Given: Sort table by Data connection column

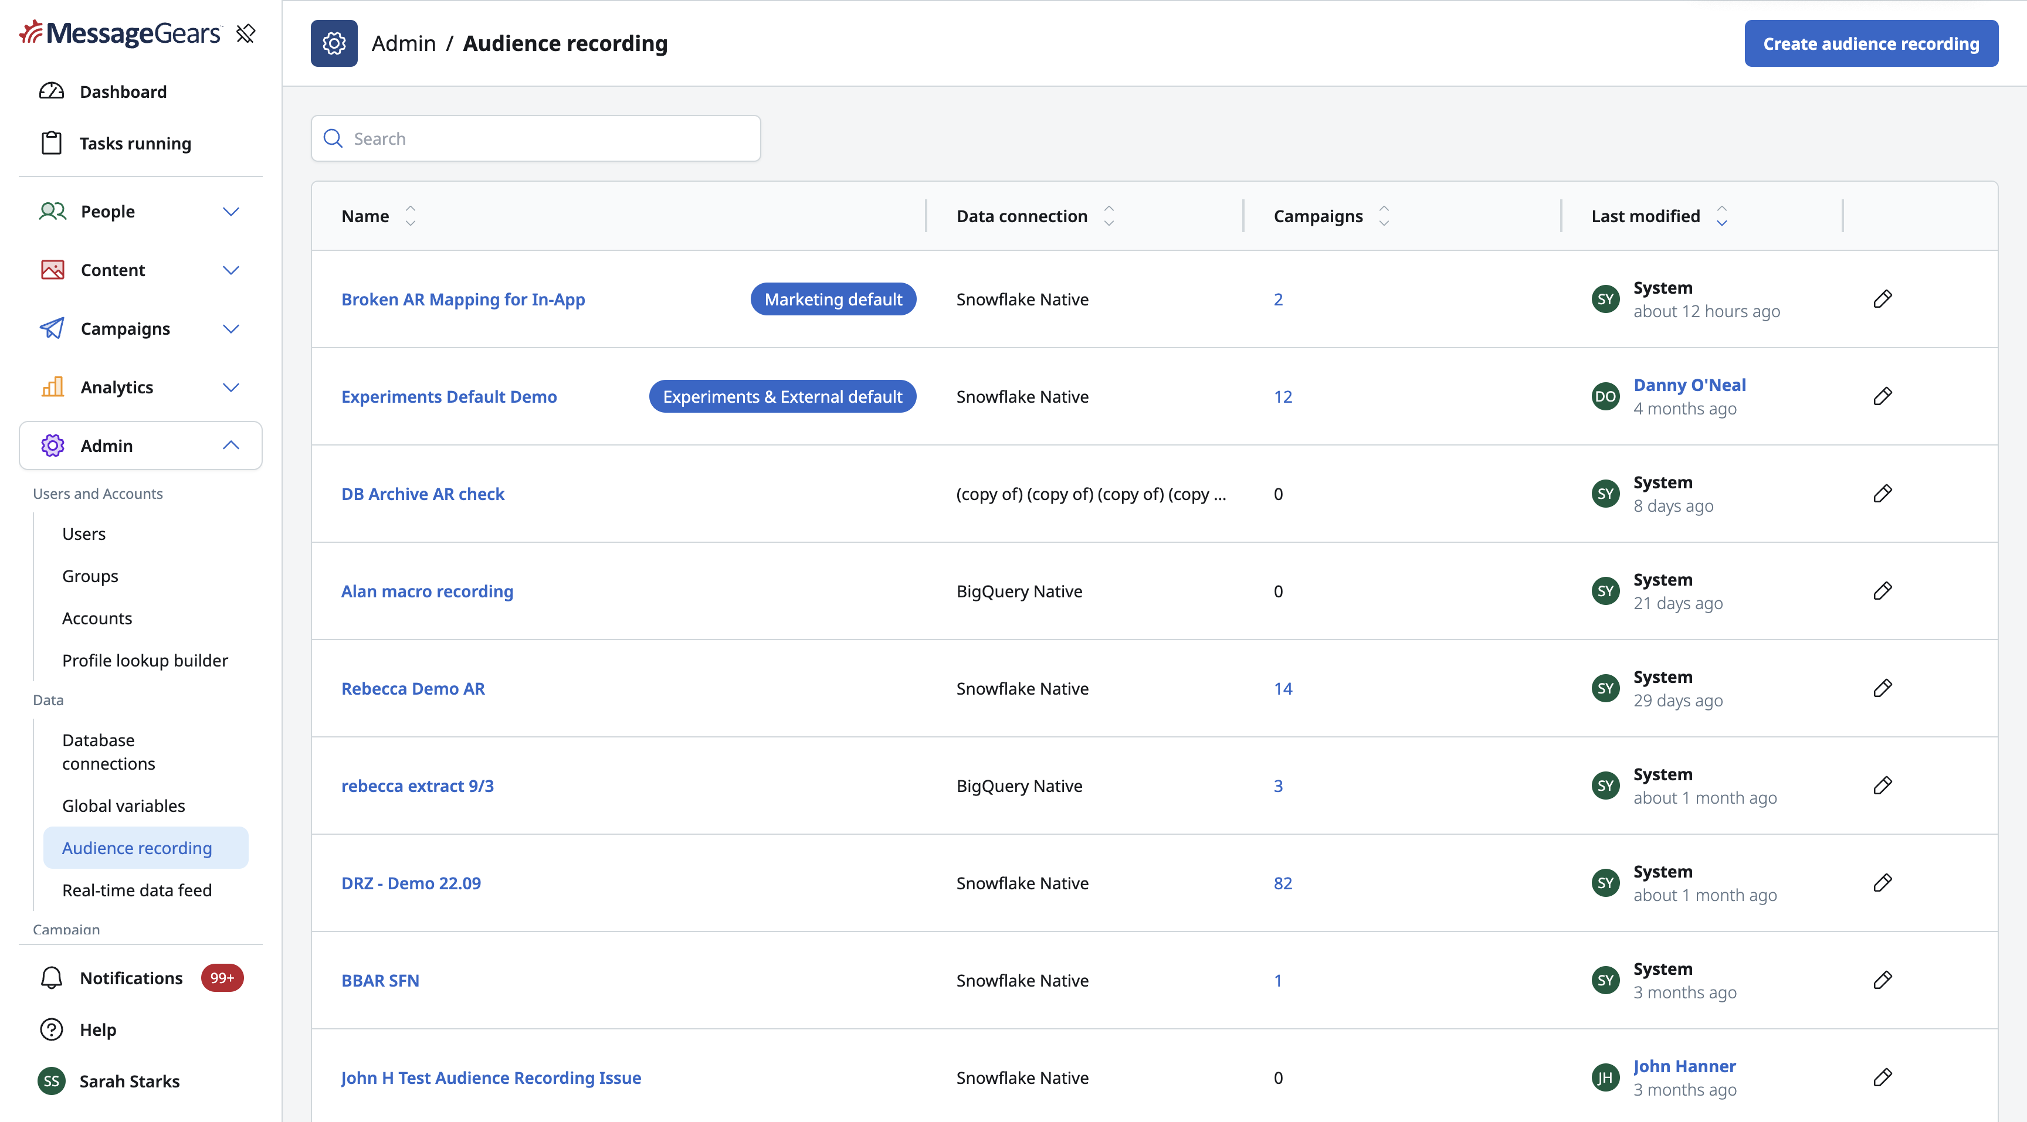Looking at the screenshot, I should [1109, 216].
